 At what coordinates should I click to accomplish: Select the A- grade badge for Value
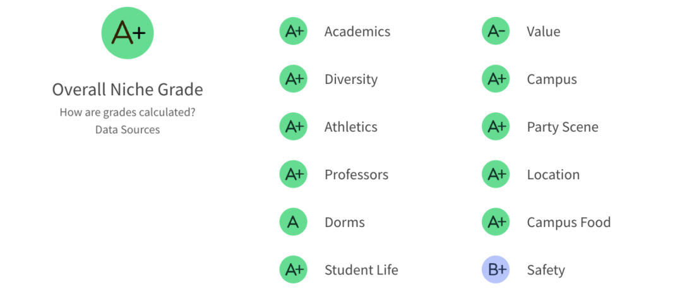tap(496, 32)
